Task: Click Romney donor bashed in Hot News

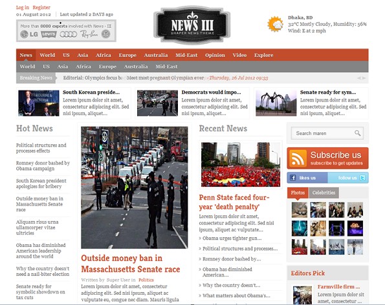Action: pos(43,165)
